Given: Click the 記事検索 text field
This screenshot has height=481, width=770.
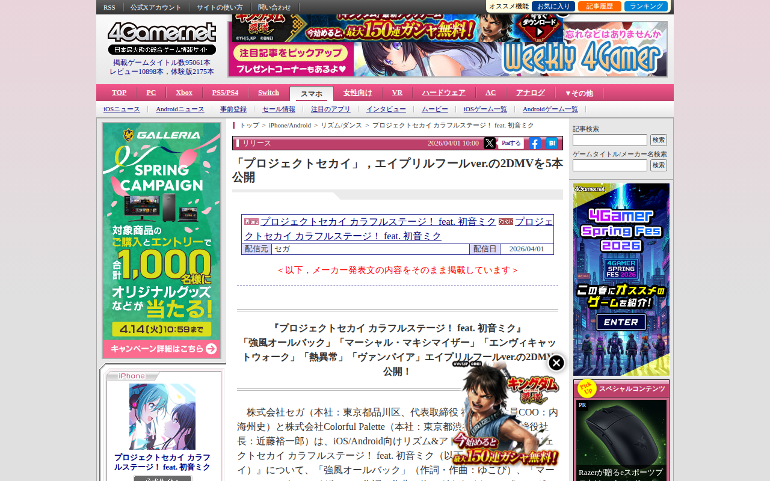Looking at the screenshot, I should coord(610,140).
